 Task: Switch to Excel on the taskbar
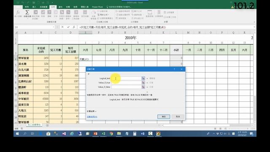(x=103, y=133)
